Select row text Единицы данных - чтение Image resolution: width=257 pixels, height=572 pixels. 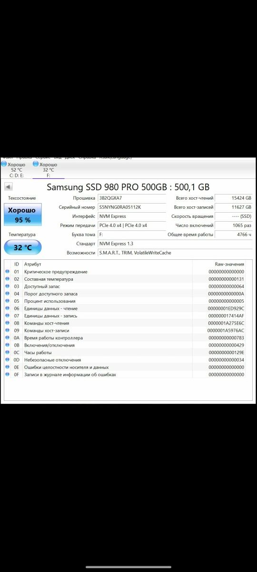(50, 308)
